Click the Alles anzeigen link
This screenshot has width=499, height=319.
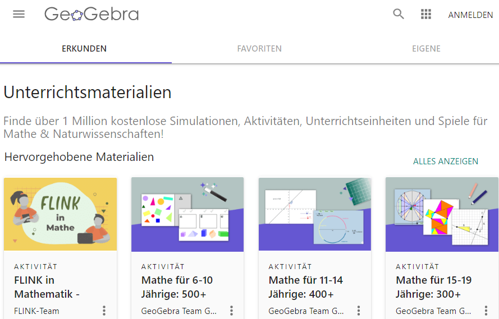point(446,161)
